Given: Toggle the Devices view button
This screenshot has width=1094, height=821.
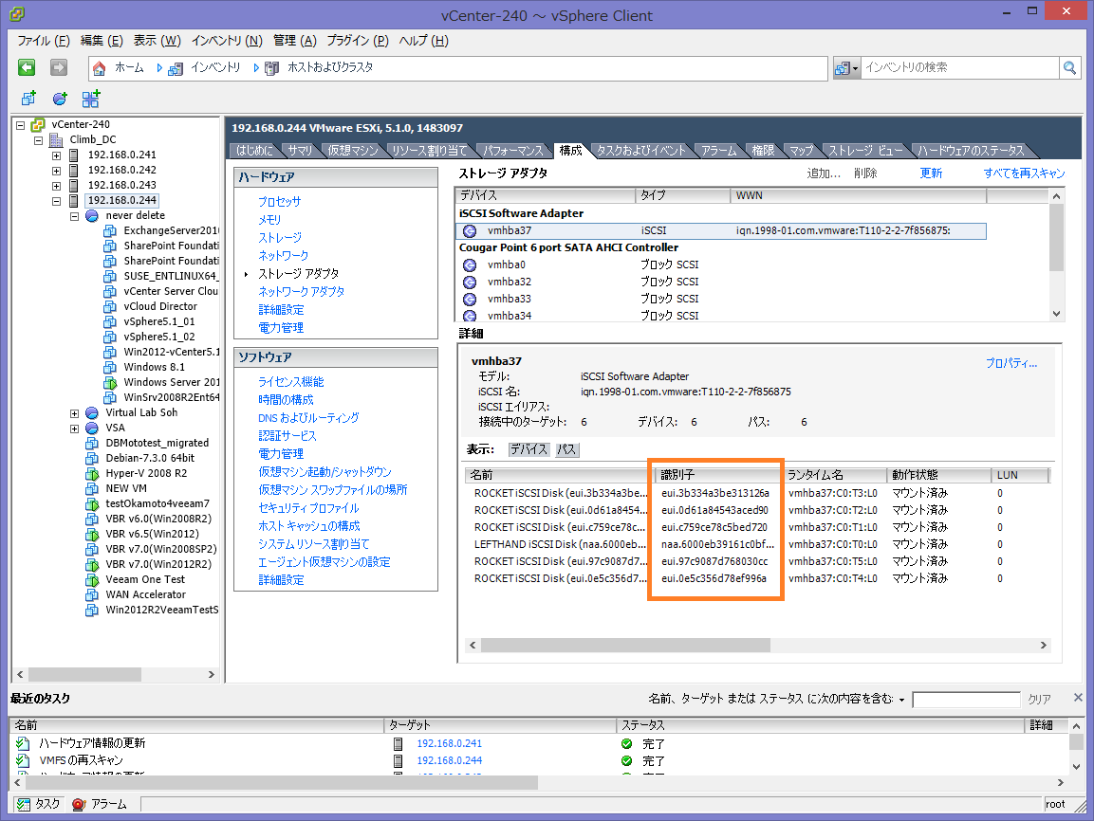Looking at the screenshot, I should [x=529, y=449].
